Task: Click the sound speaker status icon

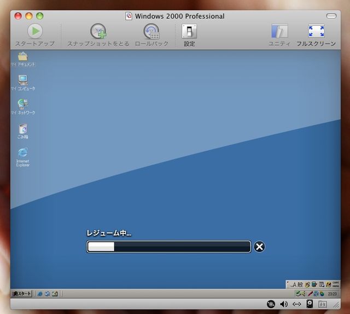Action: [284, 304]
